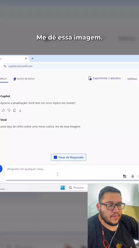
Task: Close the current browser tab
Action: 26,58
